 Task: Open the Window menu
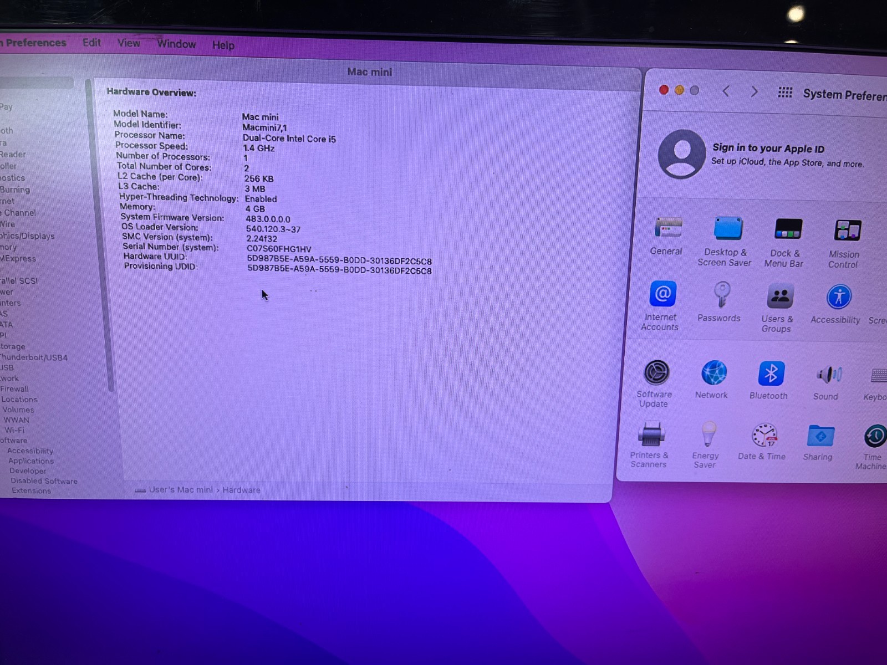(x=176, y=44)
